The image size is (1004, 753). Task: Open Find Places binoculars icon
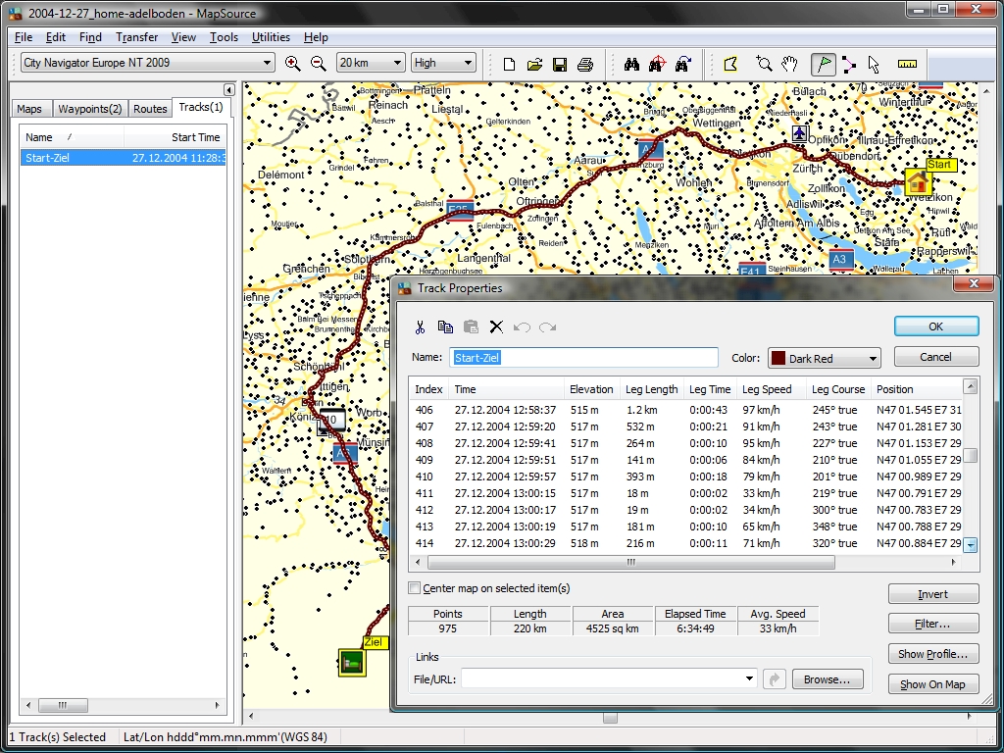coord(632,64)
